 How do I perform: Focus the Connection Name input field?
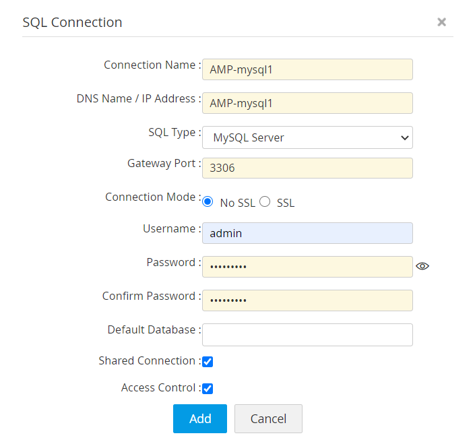pyautogui.click(x=307, y=69)
